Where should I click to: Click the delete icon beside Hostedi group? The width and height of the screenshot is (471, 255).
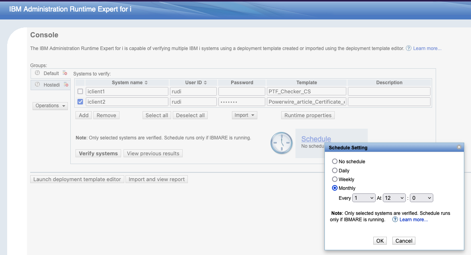(66, 85)
